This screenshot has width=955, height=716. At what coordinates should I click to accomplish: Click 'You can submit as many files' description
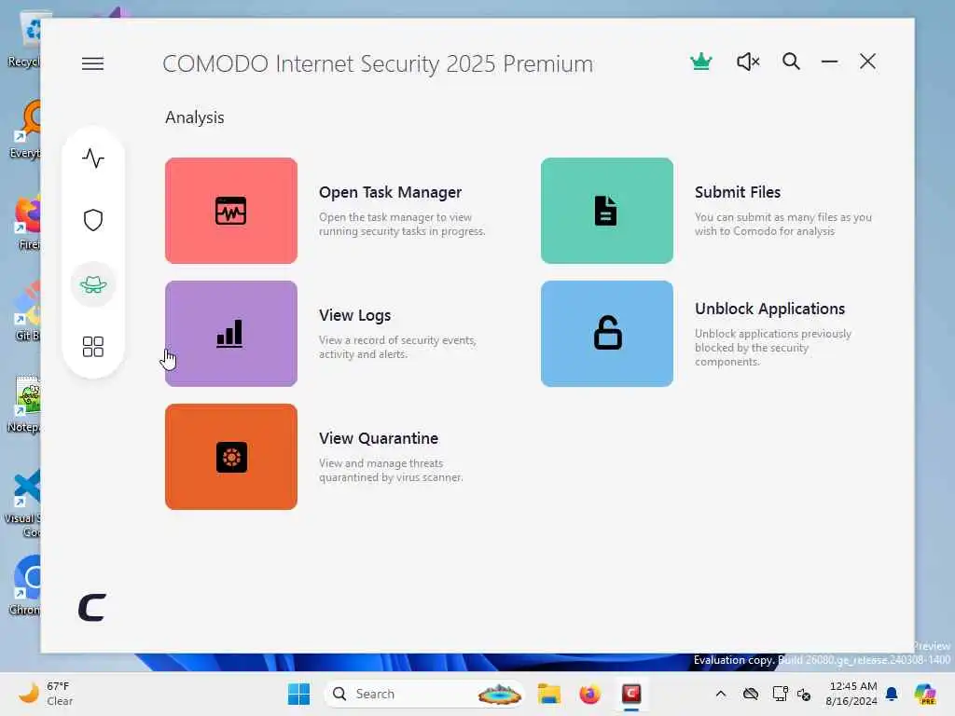[x=783, y=224]
